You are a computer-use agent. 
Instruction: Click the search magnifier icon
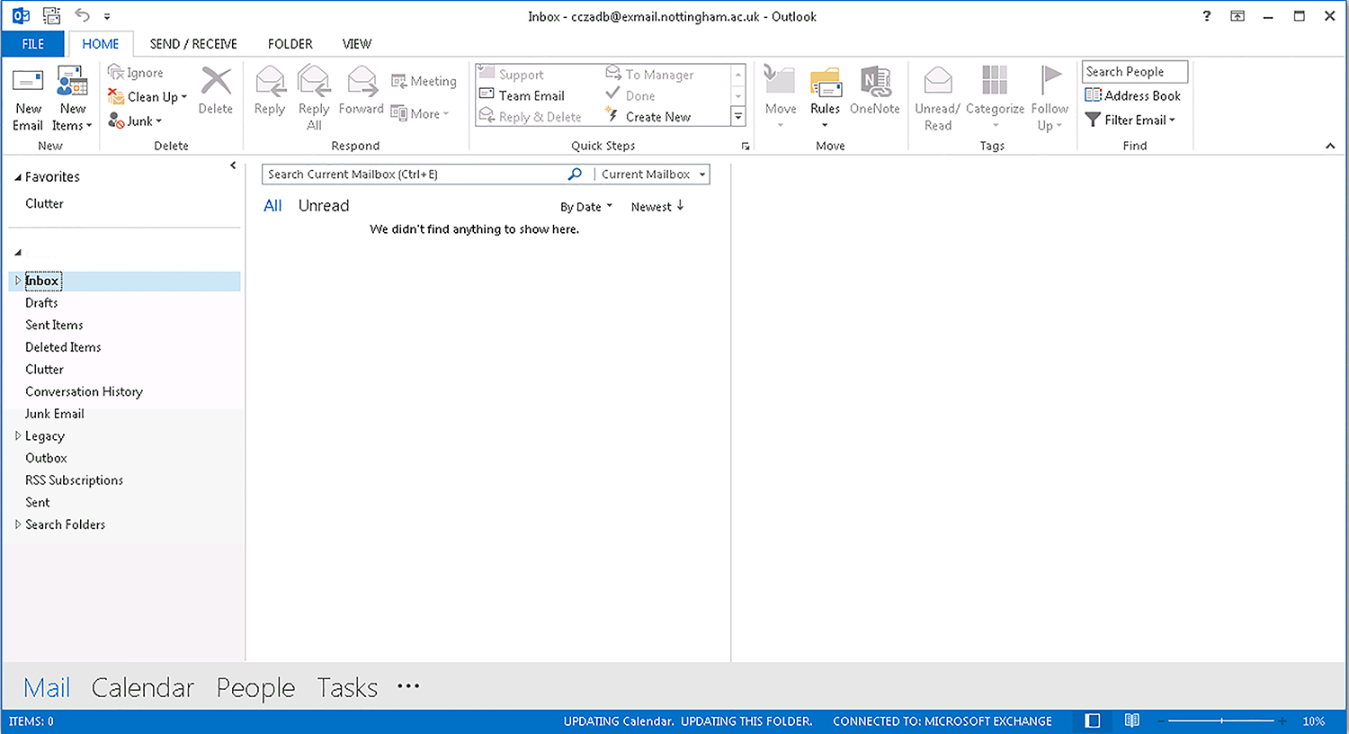[575, 175]
